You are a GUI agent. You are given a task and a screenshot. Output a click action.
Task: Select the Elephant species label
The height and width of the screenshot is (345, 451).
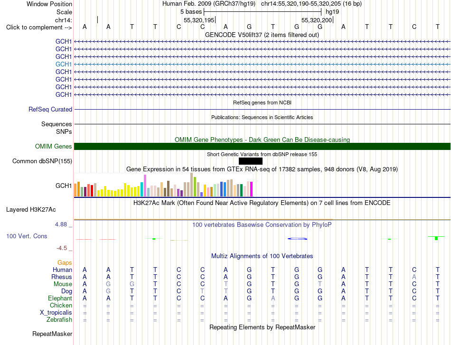pos(60,298)
